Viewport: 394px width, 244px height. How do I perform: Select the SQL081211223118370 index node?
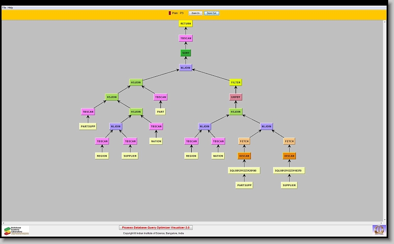(x=290, y=171)
